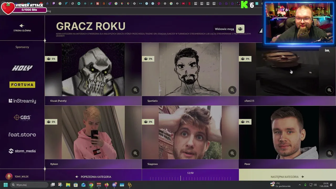Open storm_media sponsor logo
This screenshot has height=189, width=336.
tap(22, 151)
